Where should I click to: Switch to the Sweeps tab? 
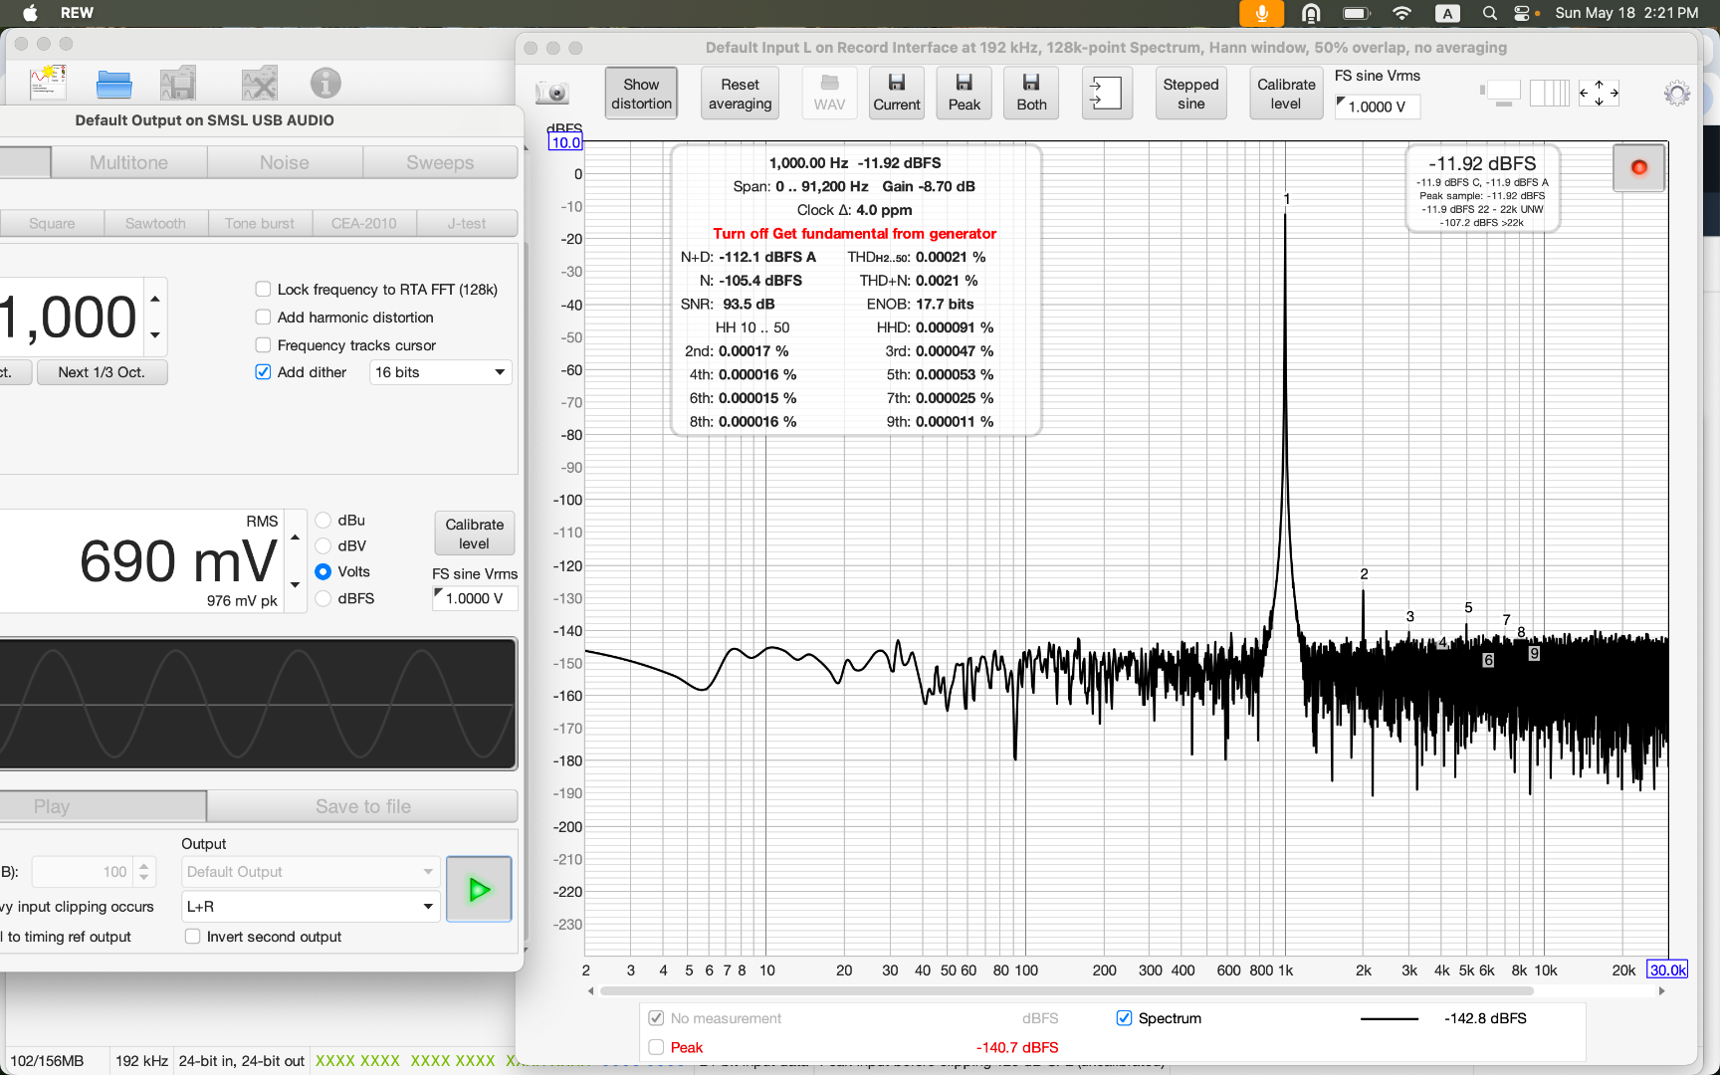click(440, 162)
